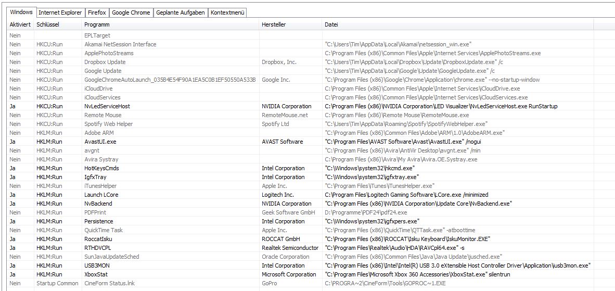
Task: Select the Launch LCore entry
Action: 101,195
